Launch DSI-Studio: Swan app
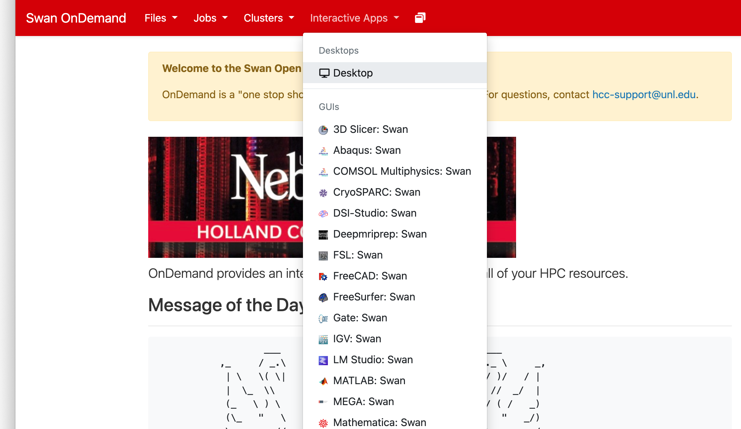741x429 pixels. coord(375,213)
